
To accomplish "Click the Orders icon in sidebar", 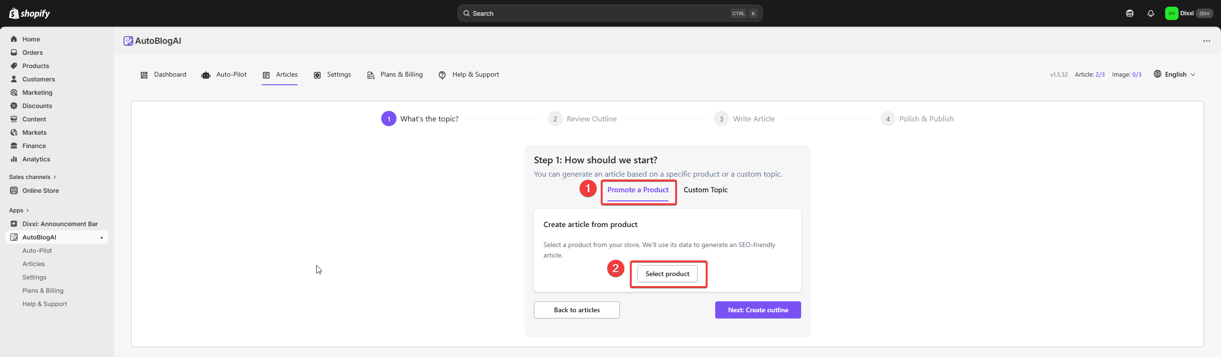I will coord(14,52).
